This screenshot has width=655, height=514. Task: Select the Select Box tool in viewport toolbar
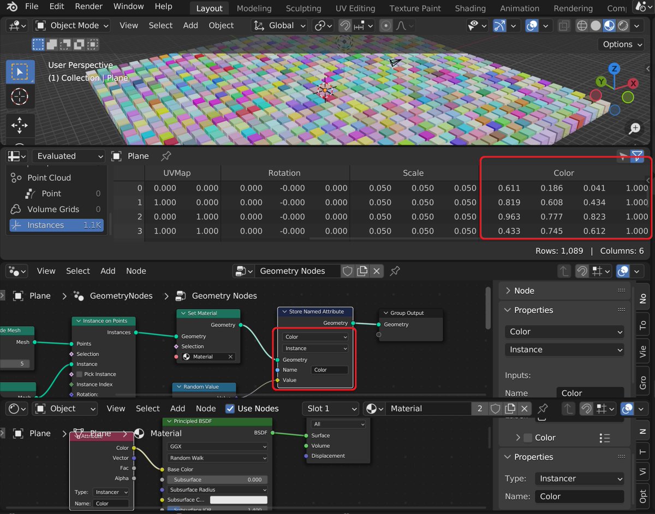point(20,72)
